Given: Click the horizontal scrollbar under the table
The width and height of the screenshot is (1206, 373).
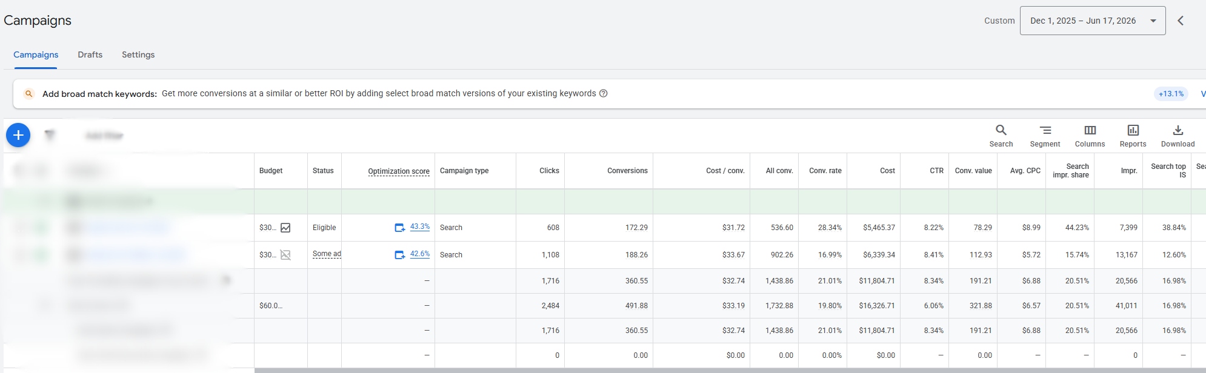Looking at the screenshot, I should [x=730, y=370].
